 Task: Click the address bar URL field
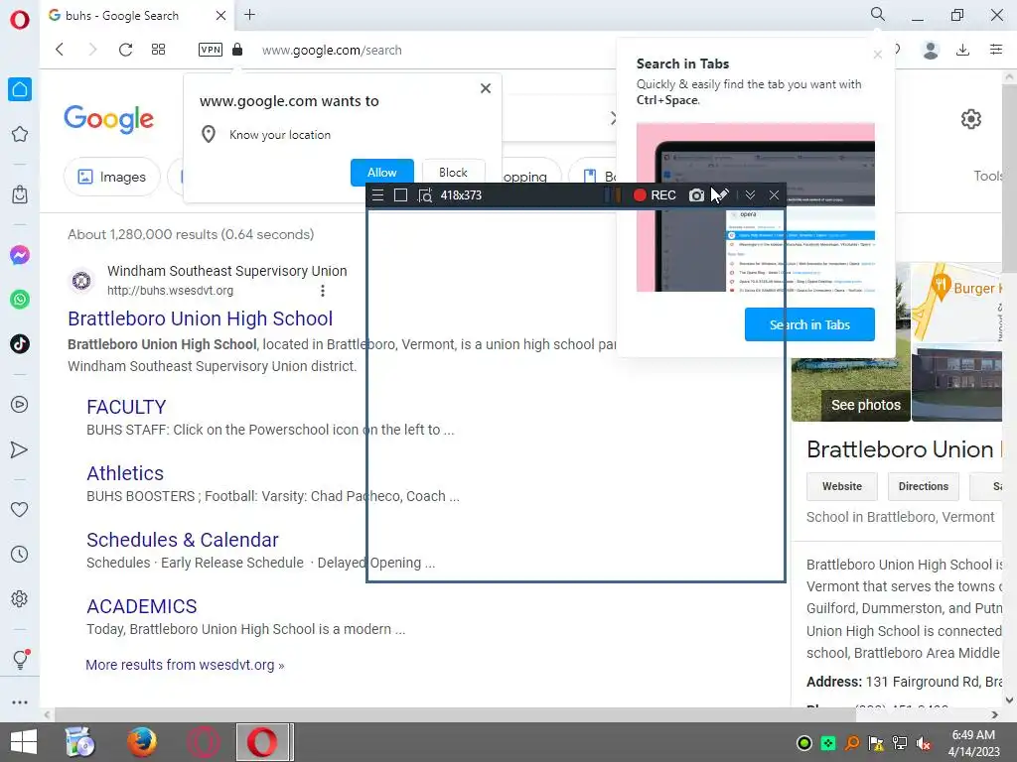[332, 50]
